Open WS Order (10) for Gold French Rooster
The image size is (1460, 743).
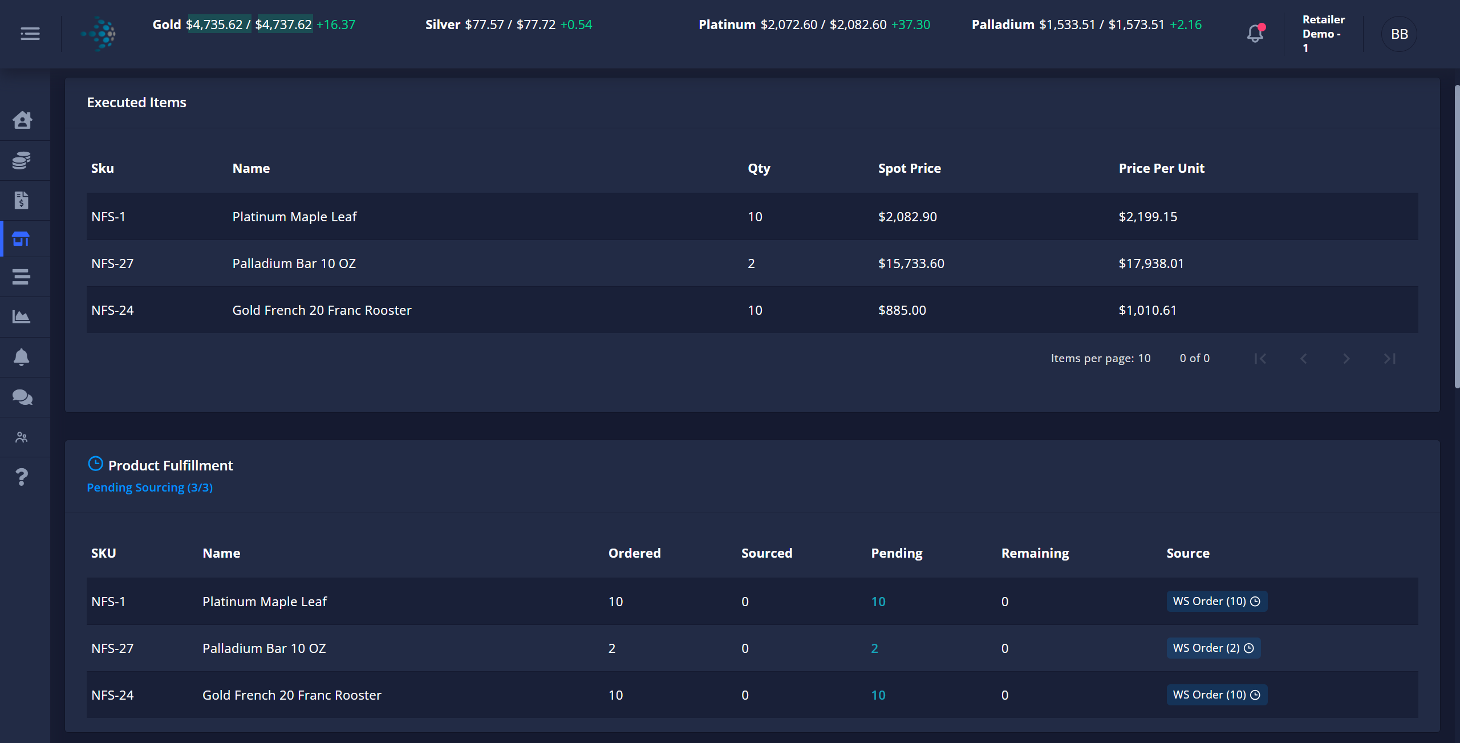pyautogui.click(x=1216, y=695)
